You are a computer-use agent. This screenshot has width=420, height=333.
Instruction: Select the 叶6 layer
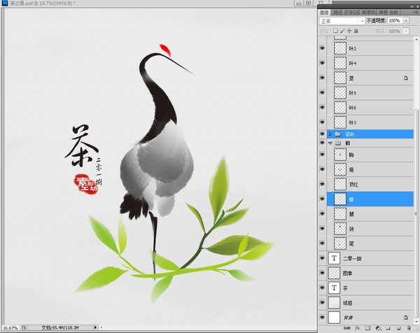pos(370,108)
